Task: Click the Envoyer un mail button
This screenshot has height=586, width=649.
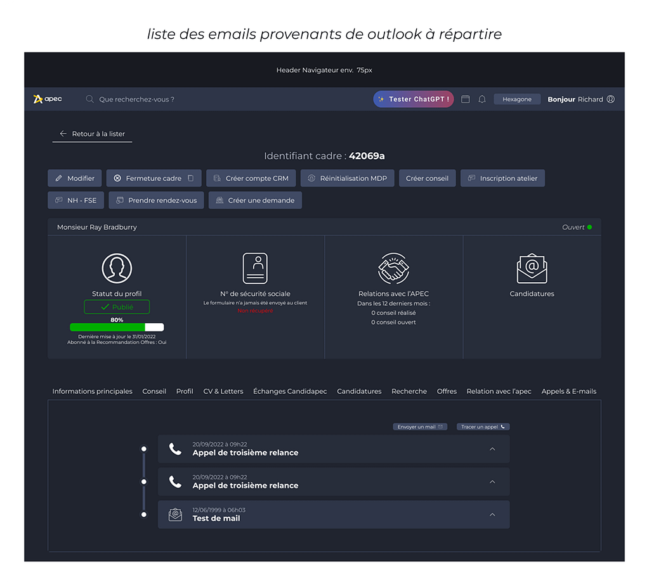Action: [x=420, y=427]
